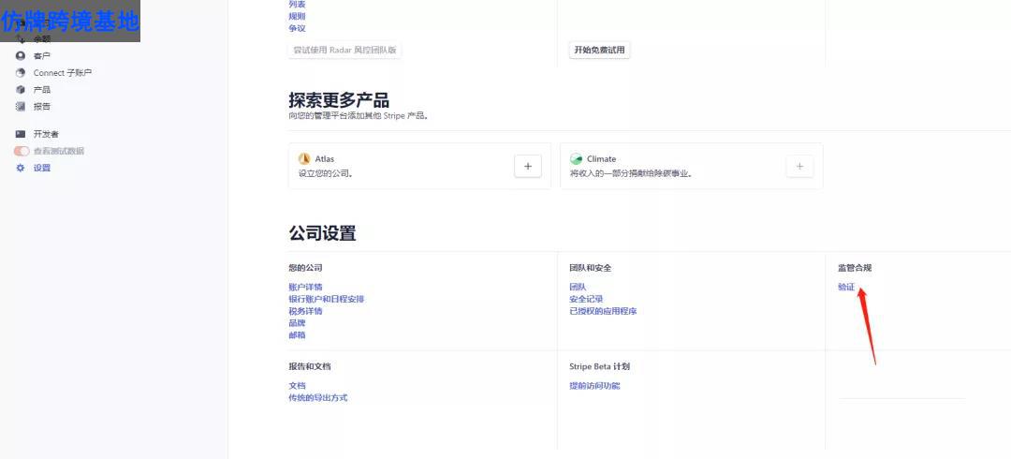Open 安全记录 under 团队和安全

pyautogui.click(x=586, y=299)
